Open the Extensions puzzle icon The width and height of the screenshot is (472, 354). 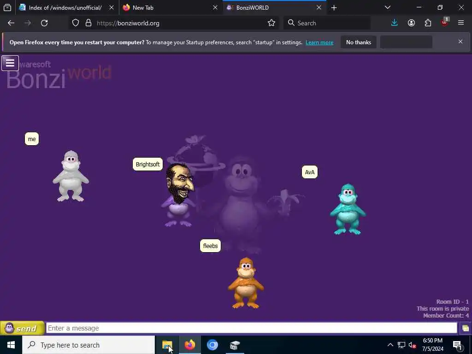click(x=428, y=23)
